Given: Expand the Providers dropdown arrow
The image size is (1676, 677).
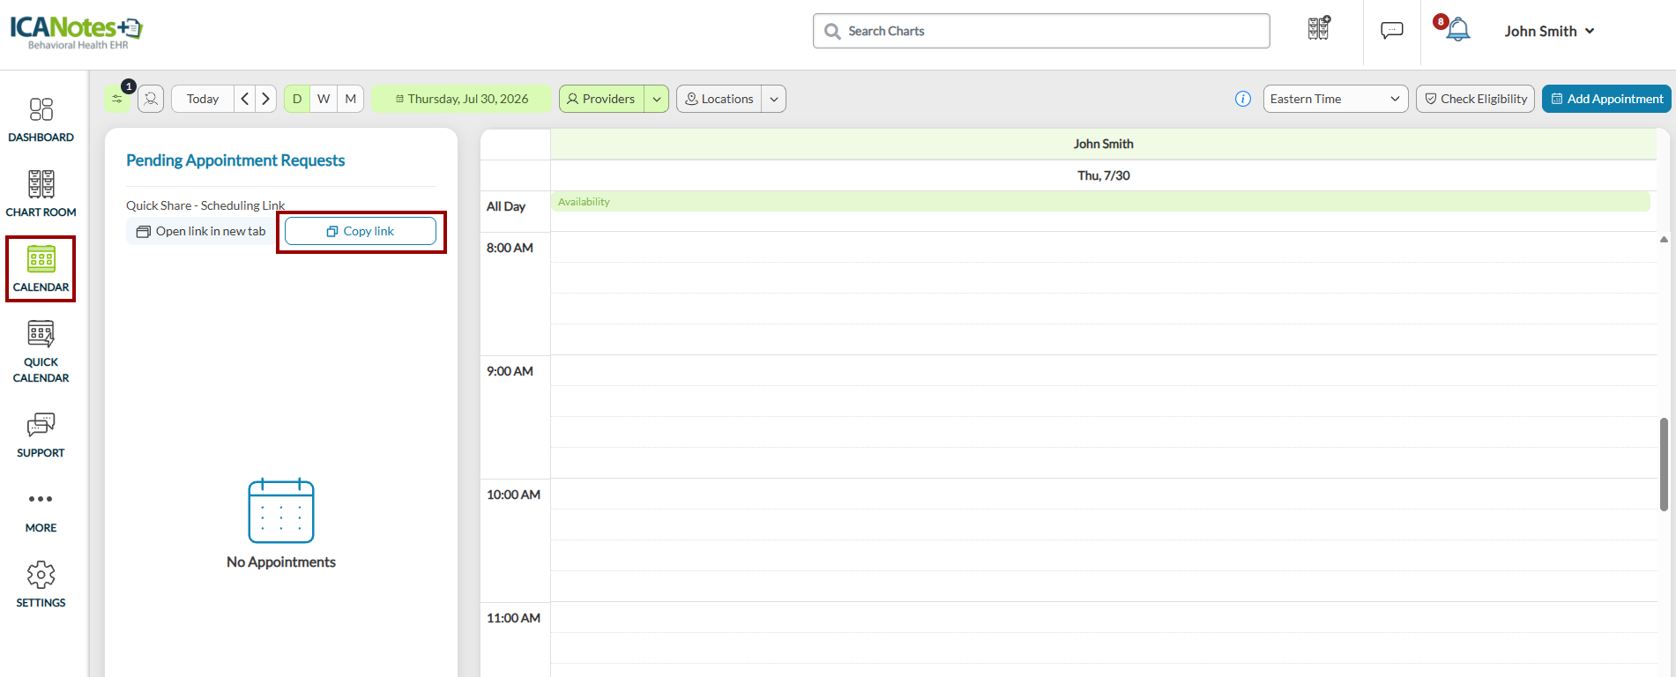Looking at the screenshot, I should (657, 99).
